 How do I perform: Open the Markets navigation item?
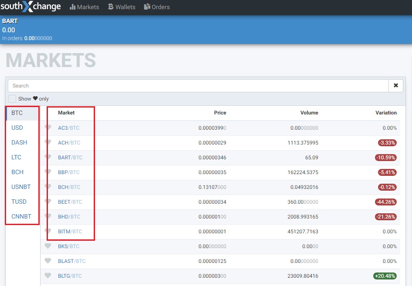[84, 7]
